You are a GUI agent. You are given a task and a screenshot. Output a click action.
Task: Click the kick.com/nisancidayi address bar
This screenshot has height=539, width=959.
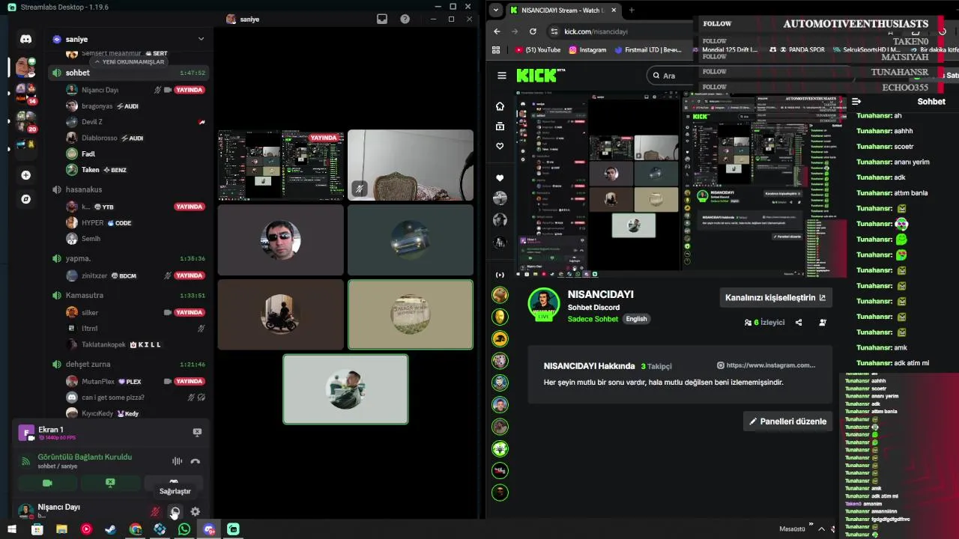point(596,31)
